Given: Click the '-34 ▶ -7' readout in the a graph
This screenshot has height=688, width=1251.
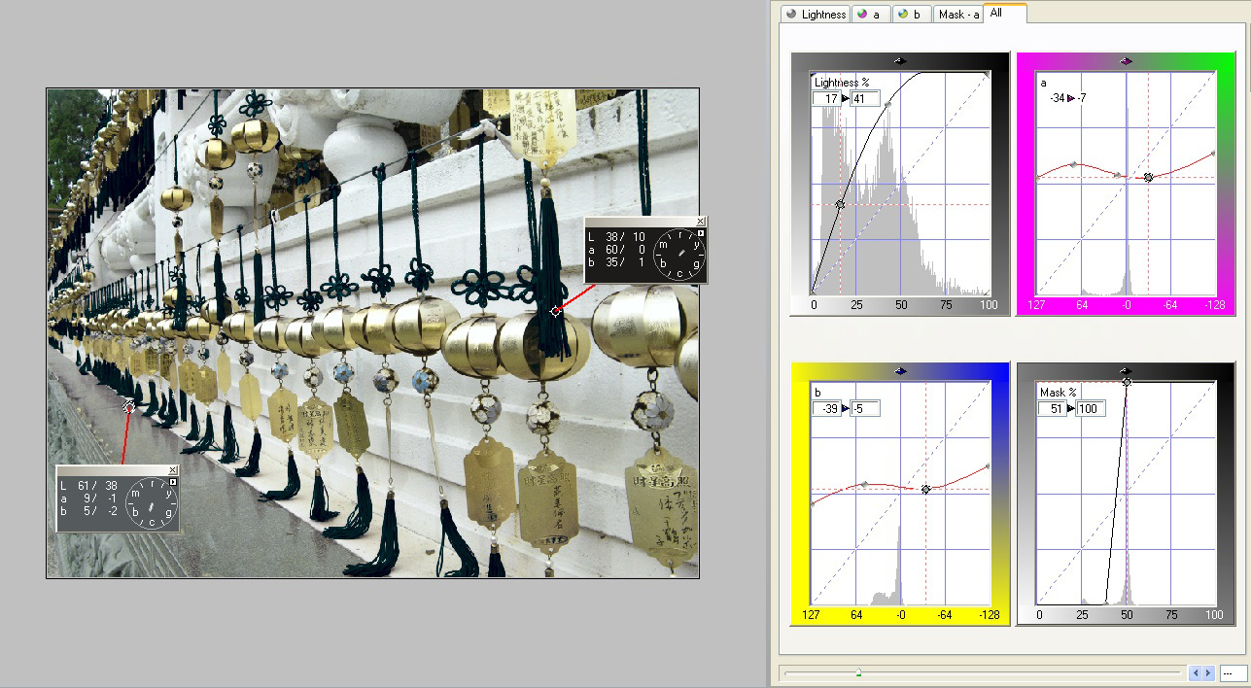Looking at the screenshot, I should click(1067, 98).
